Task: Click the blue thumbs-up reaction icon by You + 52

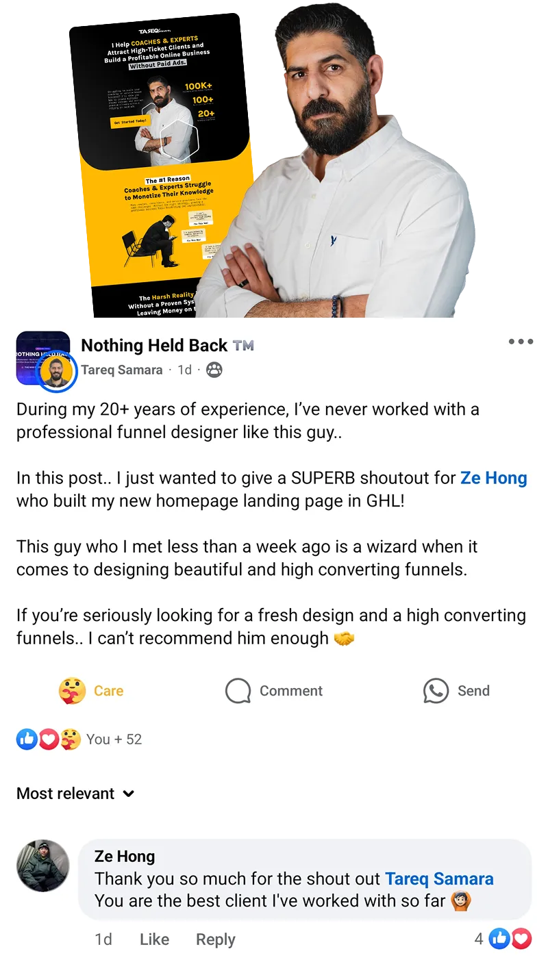Action: tap(27, 739)
